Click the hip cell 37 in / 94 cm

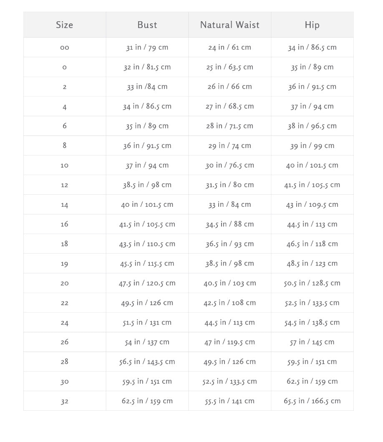tap(312, 106)
